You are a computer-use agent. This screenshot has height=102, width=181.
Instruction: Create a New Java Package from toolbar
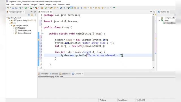pos(42,8)
